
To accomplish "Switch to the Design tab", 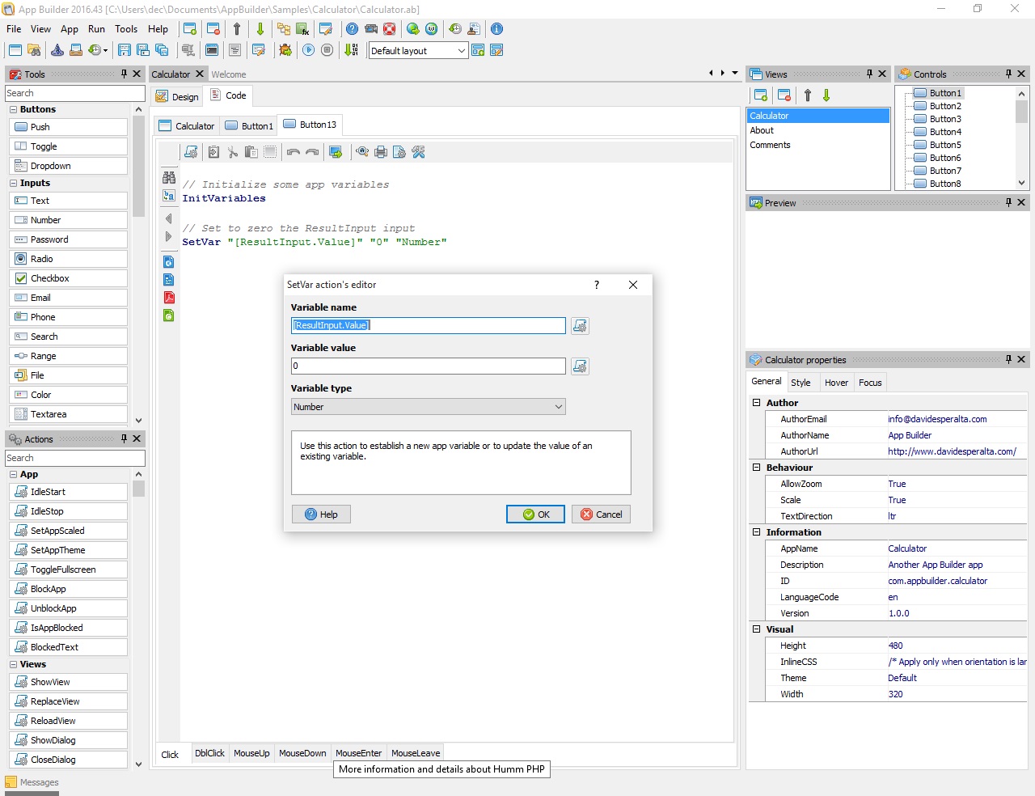I will [x=177, y=96].
